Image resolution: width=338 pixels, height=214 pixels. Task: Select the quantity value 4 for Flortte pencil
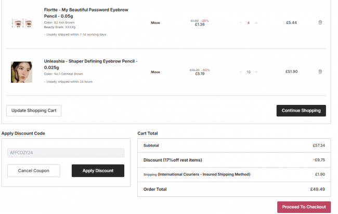point(249,23)
